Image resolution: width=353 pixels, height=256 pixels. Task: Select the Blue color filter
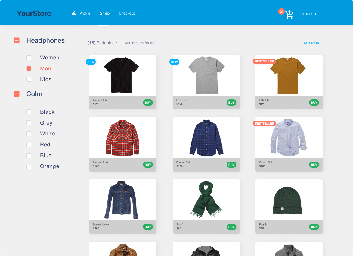pyautogui.click(x=29, y=156)
